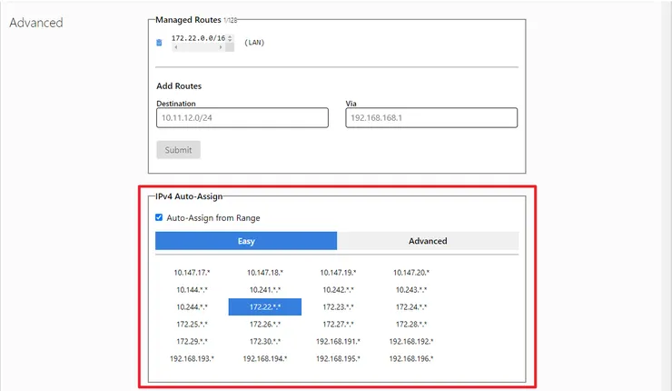This screenshot has width=672, height=391.
Task: Choose the 172.25.*.* range
Action: pyautogui.click(x=192, y=325)
